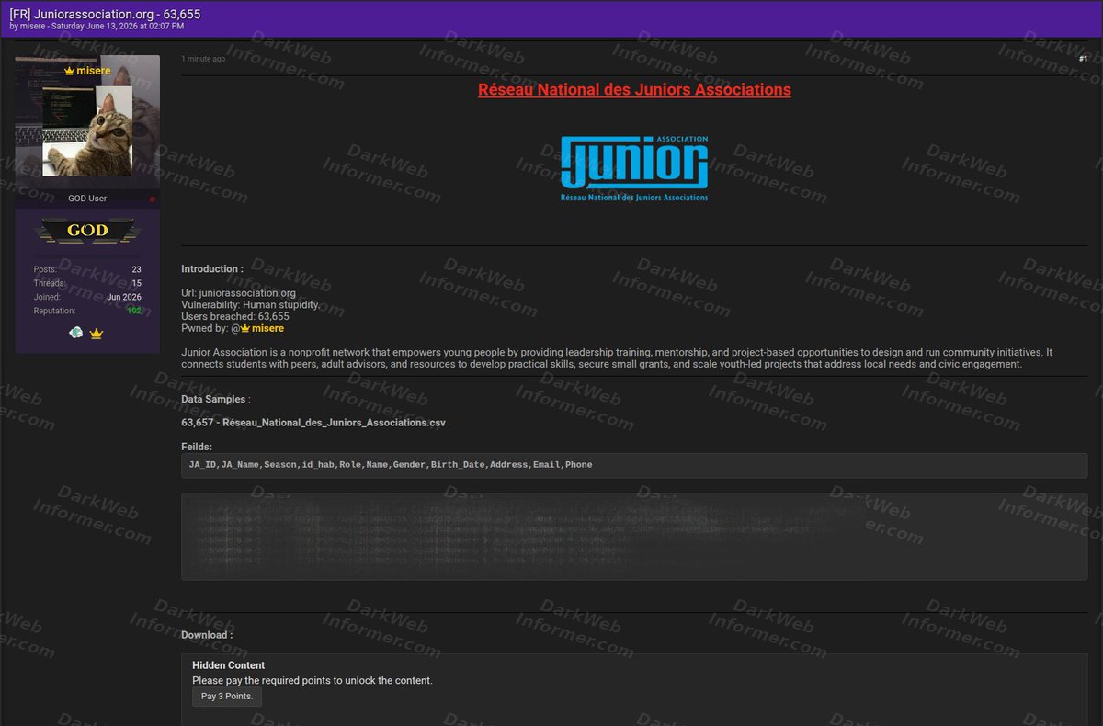This screenshot has width=1103, height=726.
Task: Click the gold crown beside the sidebar username
Action: [69, 71]
